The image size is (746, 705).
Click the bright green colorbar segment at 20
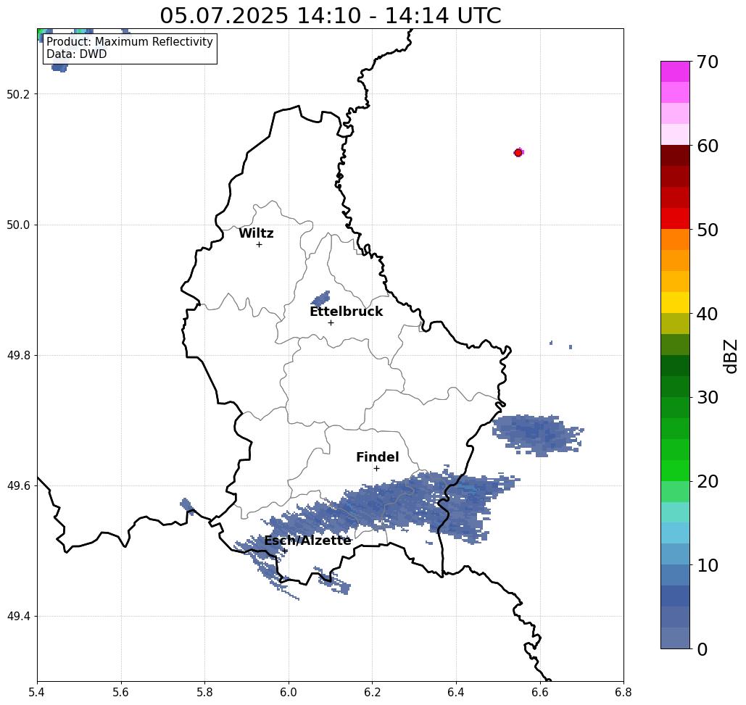click(675, 471)
